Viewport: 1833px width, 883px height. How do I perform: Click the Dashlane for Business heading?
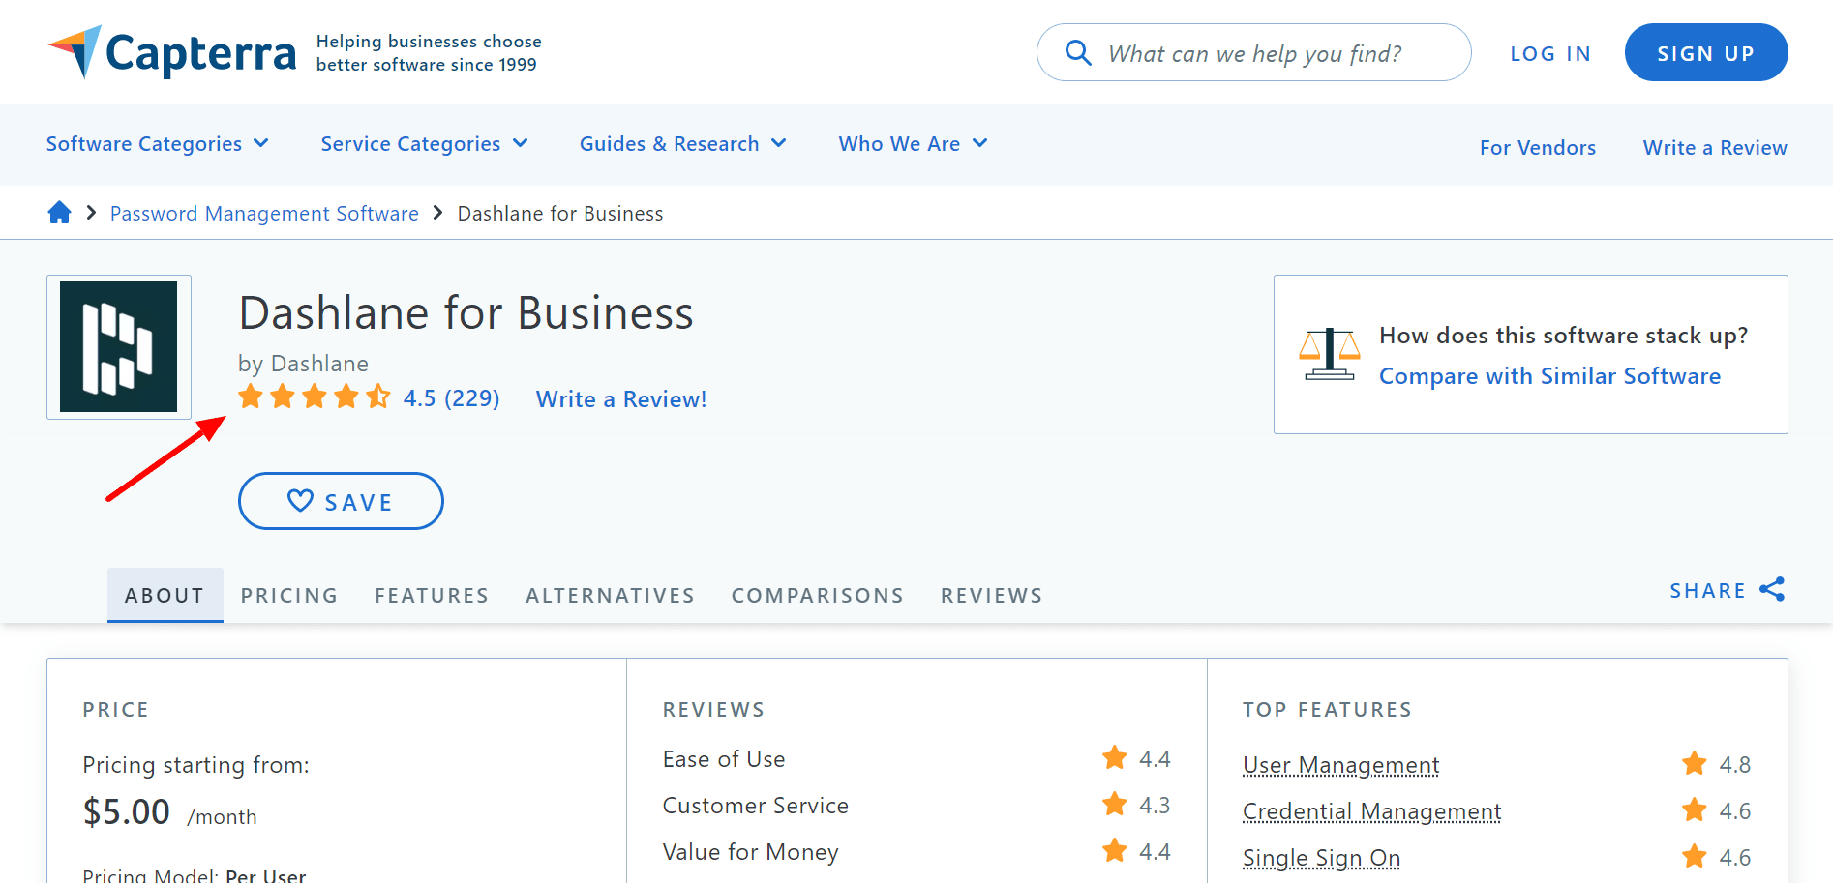click(466, 312)
